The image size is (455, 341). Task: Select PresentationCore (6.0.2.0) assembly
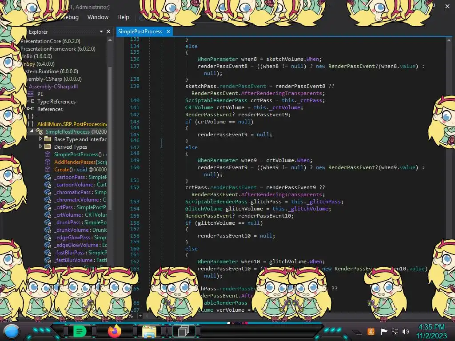tap(50, 41)
